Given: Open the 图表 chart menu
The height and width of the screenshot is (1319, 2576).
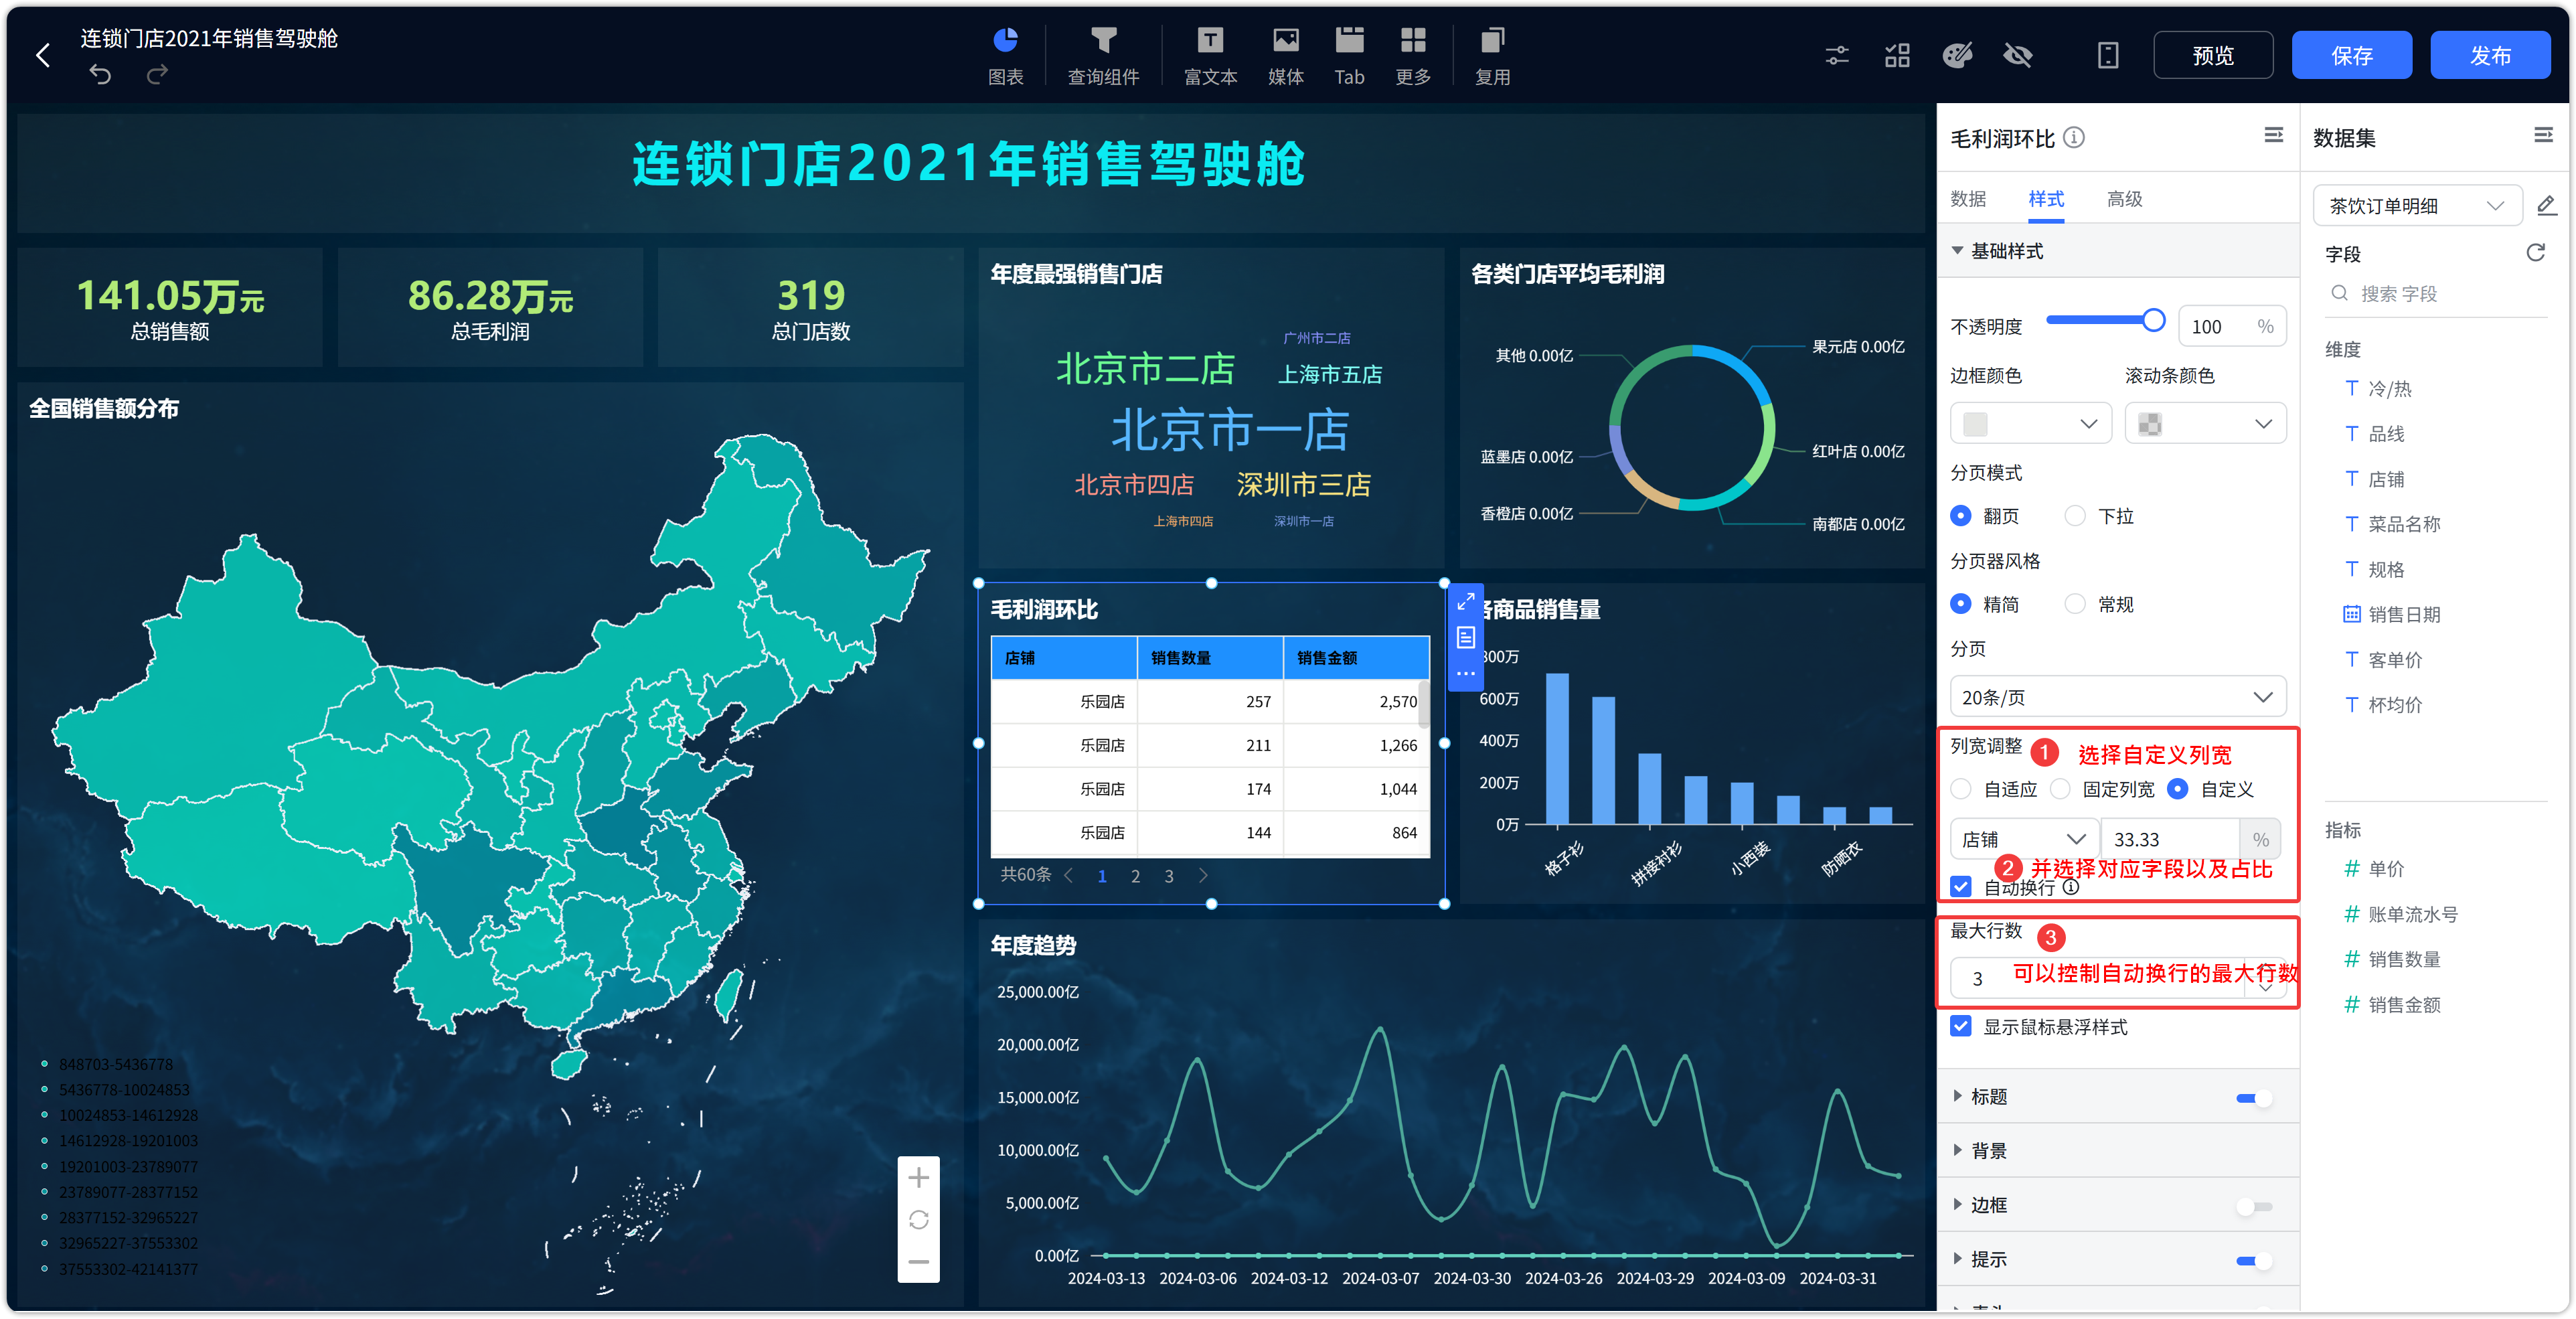Looking at the screenshot, I should (x=1005, y=56).
